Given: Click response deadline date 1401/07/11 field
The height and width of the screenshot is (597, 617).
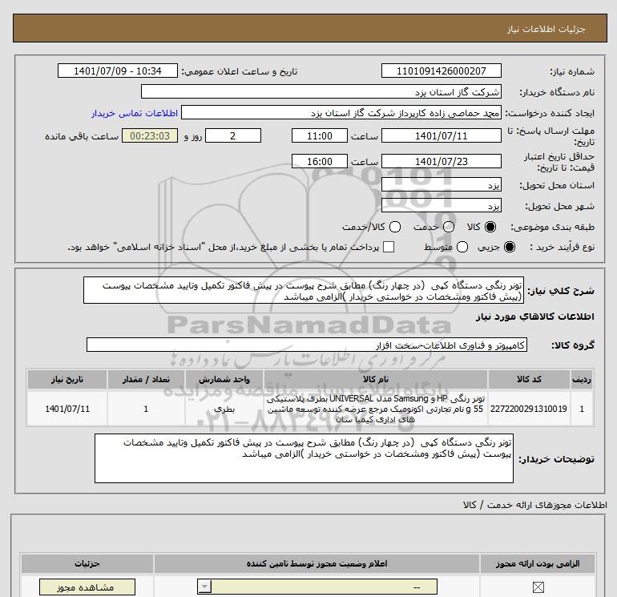Looking at the screenshot, I should (x=441, y=135).
